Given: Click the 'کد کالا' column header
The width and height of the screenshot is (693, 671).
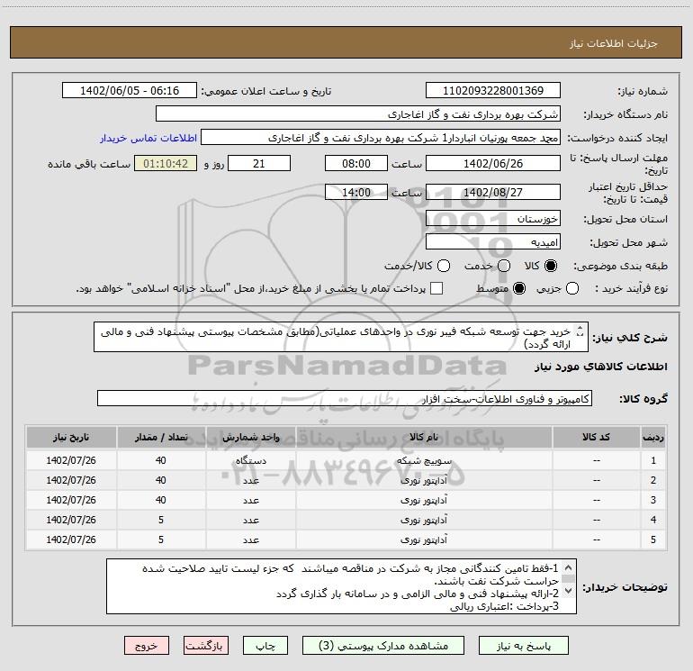Looking at the screenshot, I should (596, 438).
